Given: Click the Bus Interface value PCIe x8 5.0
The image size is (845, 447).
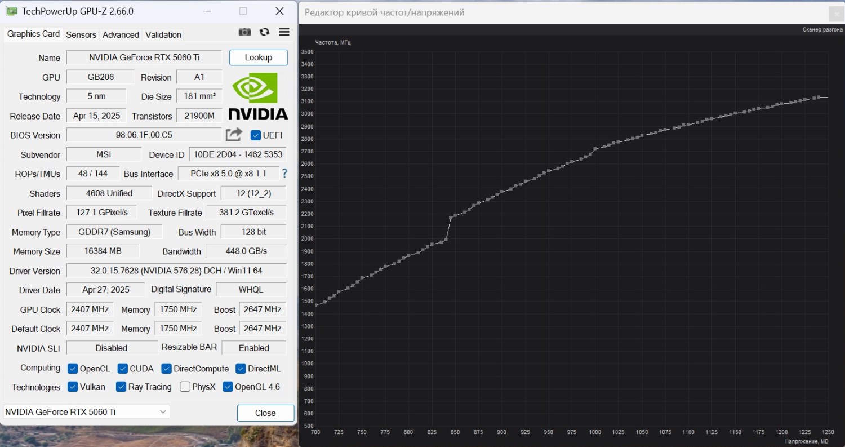Looking at the screenshot, I should click(228, 174).
